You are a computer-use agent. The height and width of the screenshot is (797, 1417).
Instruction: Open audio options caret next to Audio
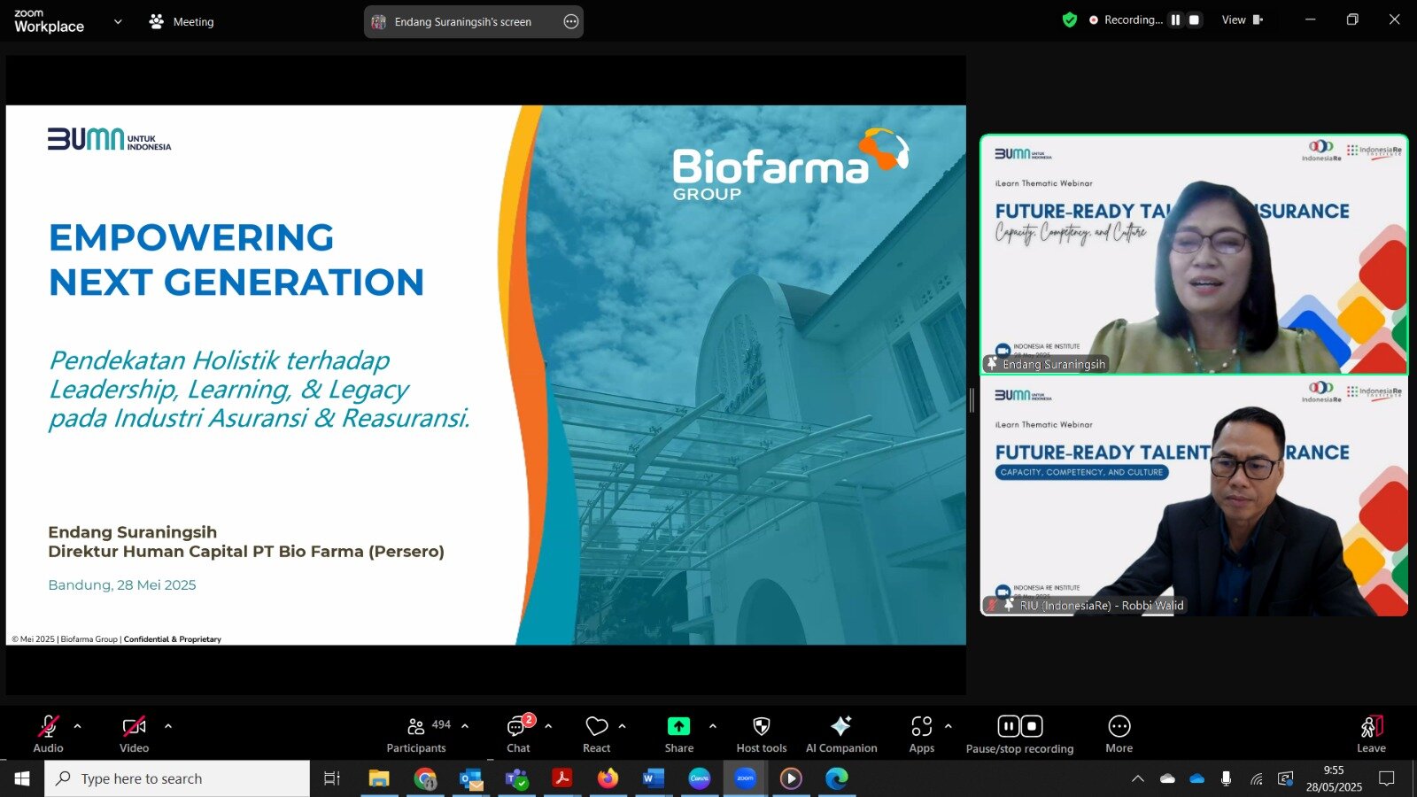pyautogui.click(x=77, y=726)
